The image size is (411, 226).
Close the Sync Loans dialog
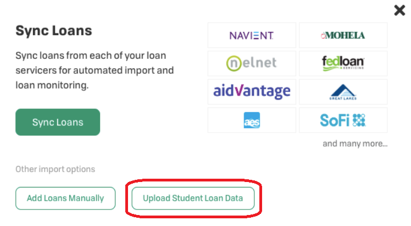pyautogui.click(x=399, y=10)
